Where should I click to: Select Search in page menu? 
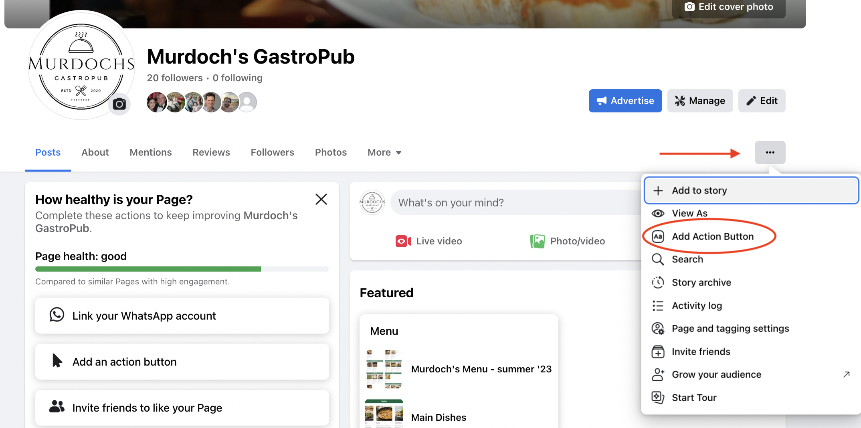[x=751, y=259]
